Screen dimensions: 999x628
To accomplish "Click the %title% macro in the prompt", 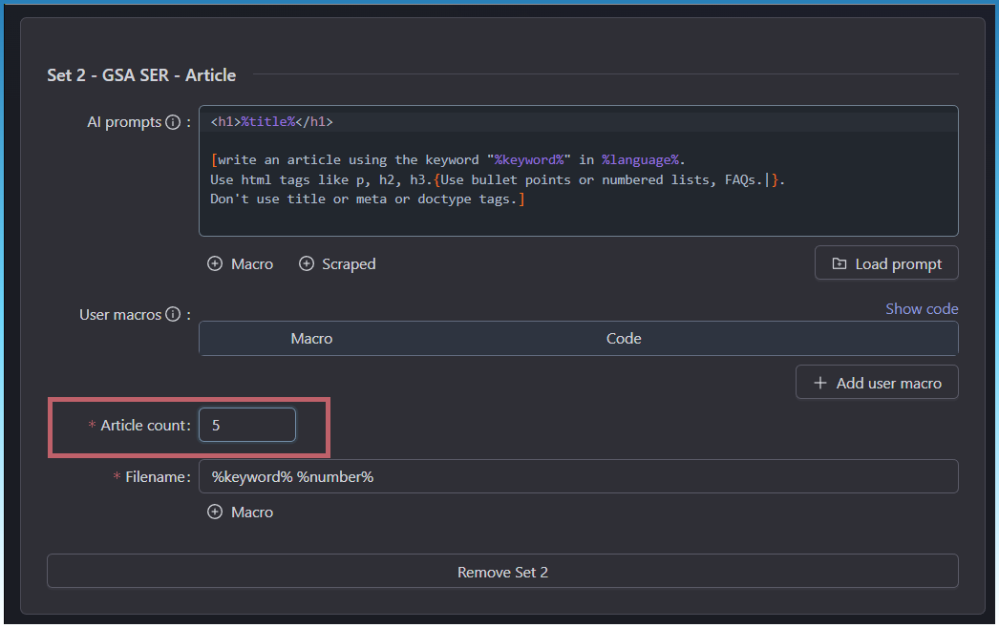I will (268, 122).
